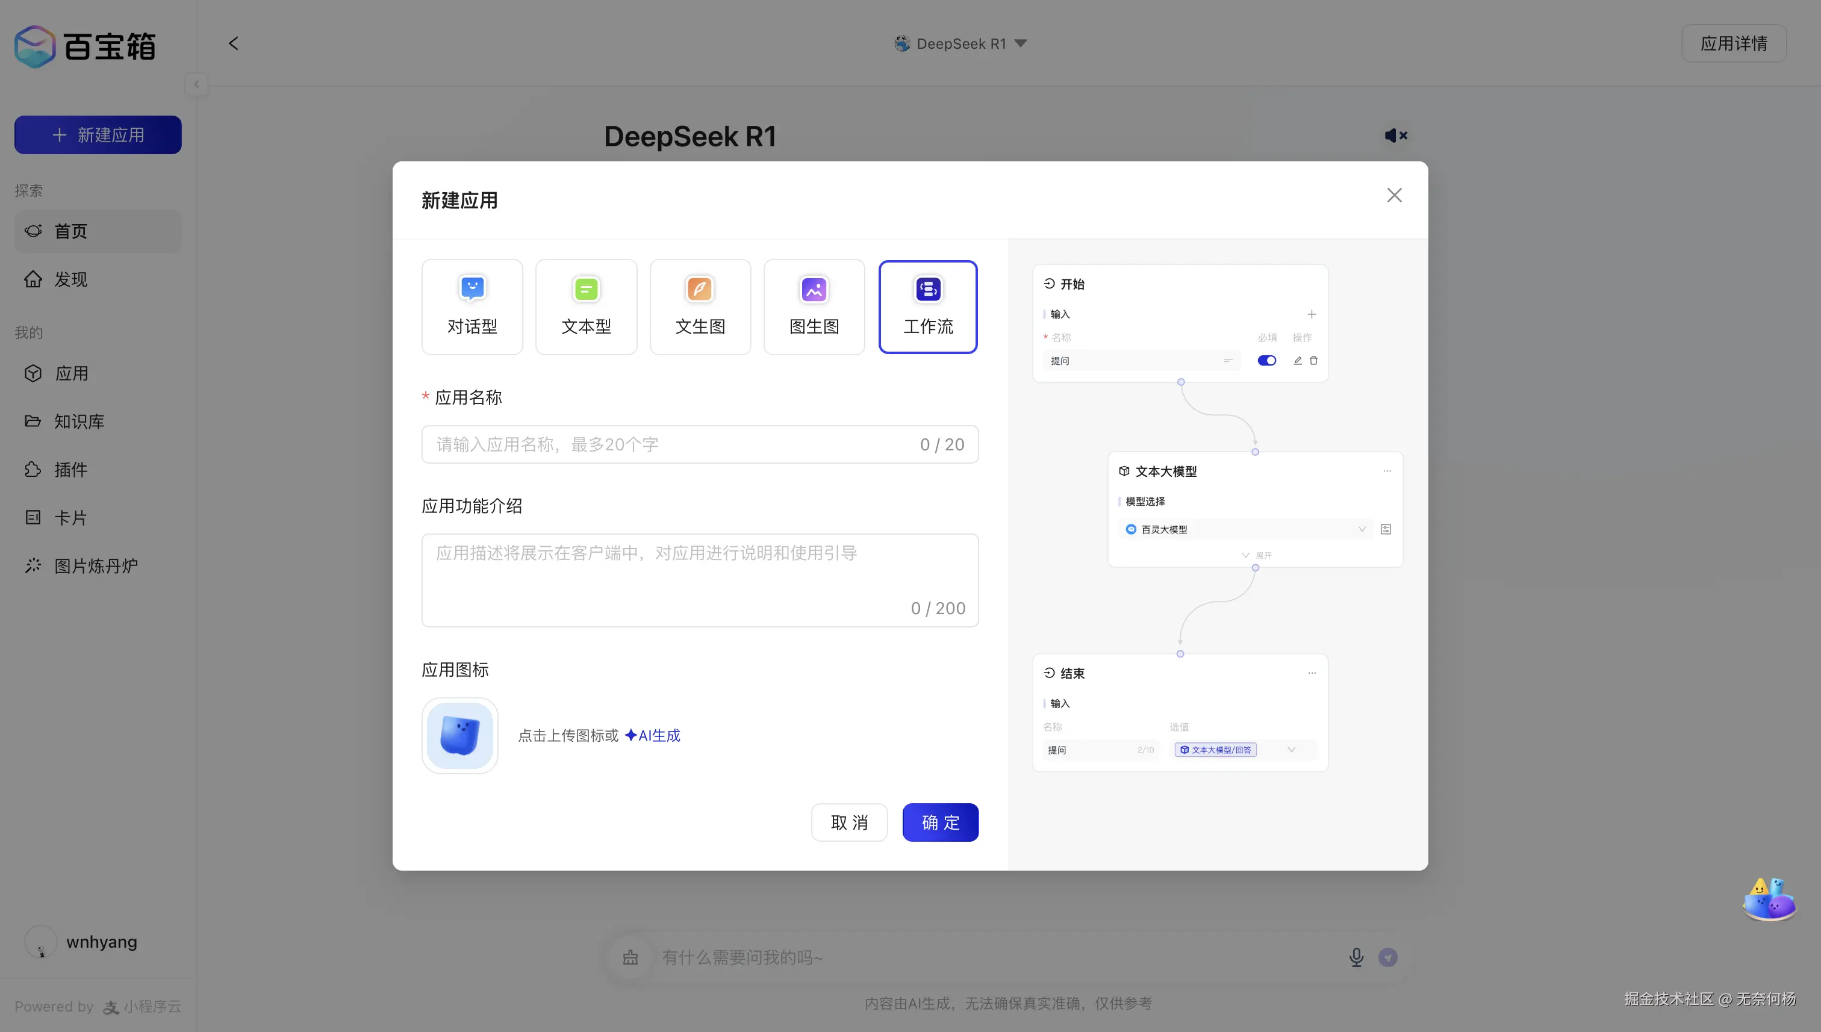The width and height of the screenshot is (1821, 1032).
Task: Choose the 文生图 app type
Action: tap(700, 306)
